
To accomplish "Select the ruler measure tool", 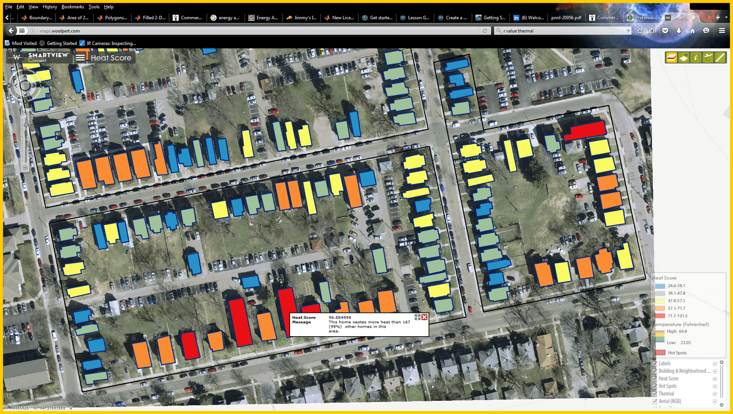I will [721, 58].
